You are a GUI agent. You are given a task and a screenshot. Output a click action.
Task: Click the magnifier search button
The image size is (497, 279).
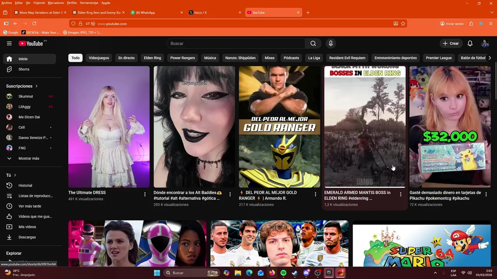point(313,43)
